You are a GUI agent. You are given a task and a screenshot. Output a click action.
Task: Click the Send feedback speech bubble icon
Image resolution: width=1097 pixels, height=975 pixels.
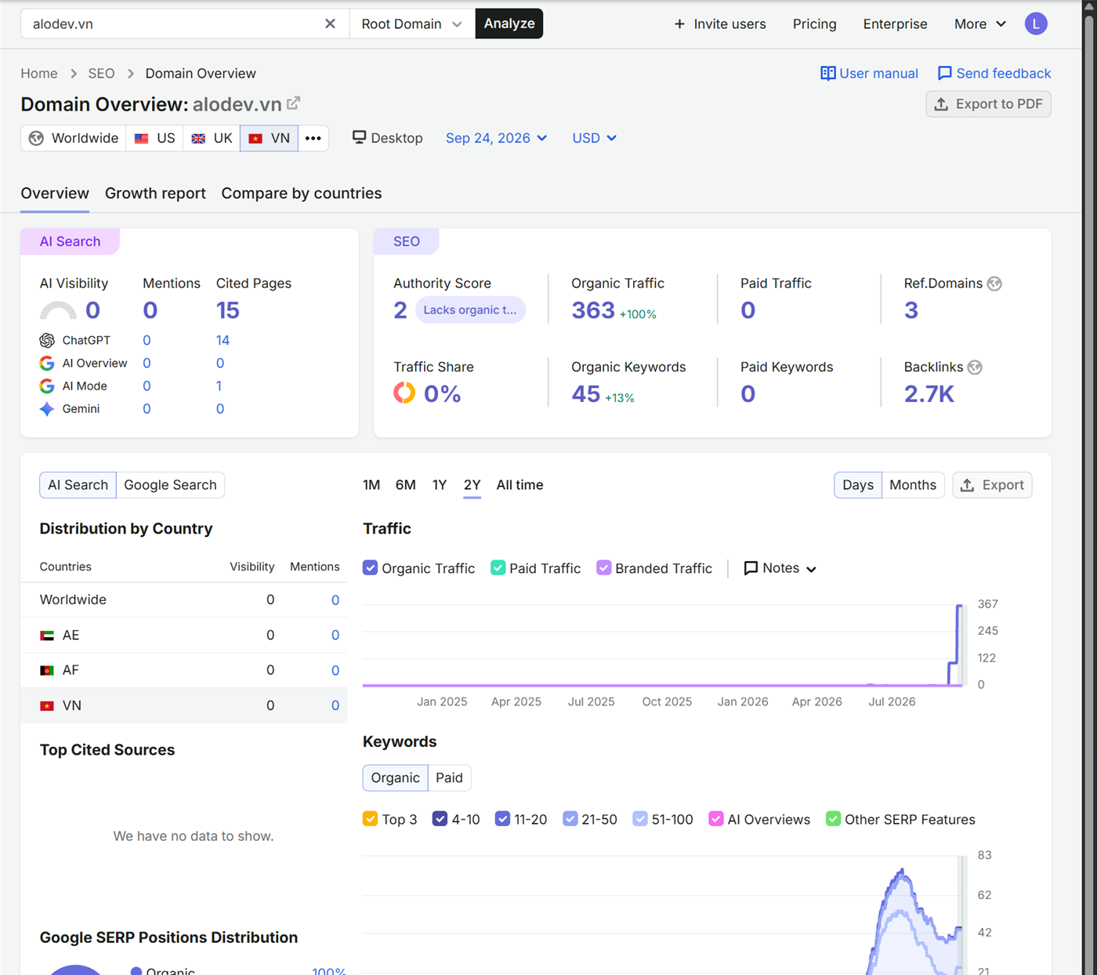(x=945, y=73)
